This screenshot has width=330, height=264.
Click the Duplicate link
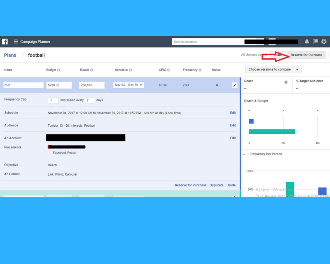(x=217, y=185)
